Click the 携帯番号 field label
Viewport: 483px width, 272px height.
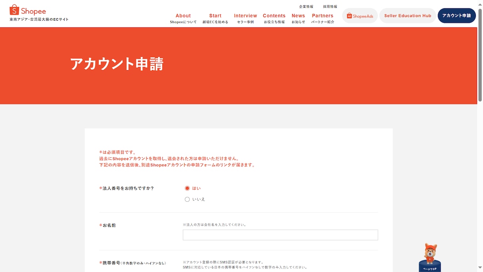133,263
